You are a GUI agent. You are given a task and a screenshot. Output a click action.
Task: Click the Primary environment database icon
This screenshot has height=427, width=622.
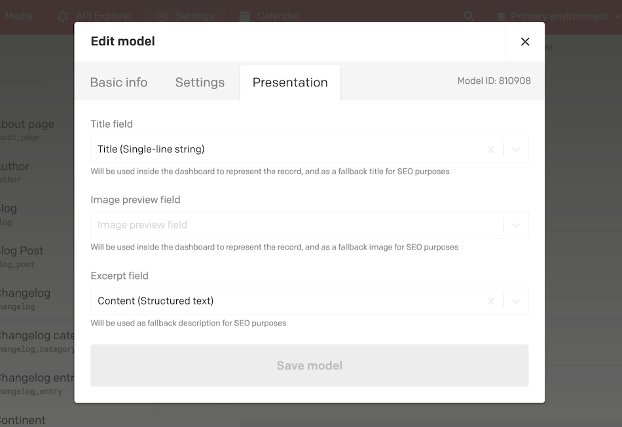(x=501, y=16)
